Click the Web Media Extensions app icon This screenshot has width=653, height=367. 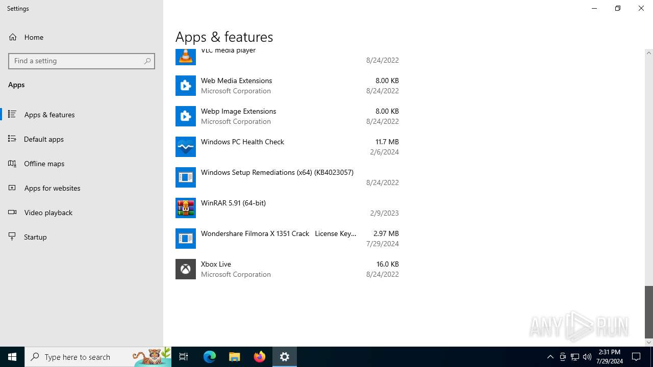tap(186, 86)
